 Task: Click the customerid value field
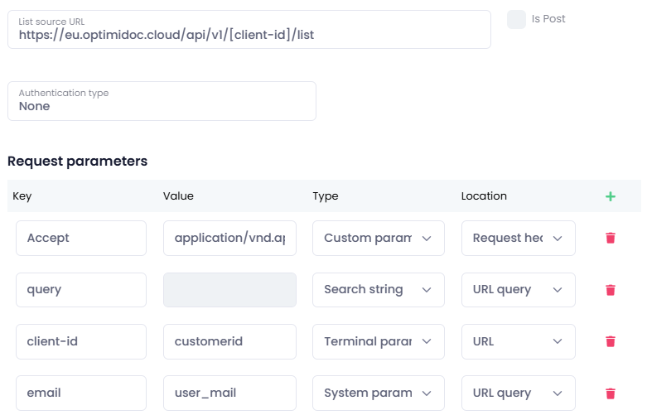[229, 341]
